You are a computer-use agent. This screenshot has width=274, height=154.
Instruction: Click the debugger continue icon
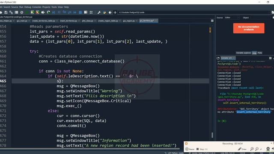coord(75,12)
